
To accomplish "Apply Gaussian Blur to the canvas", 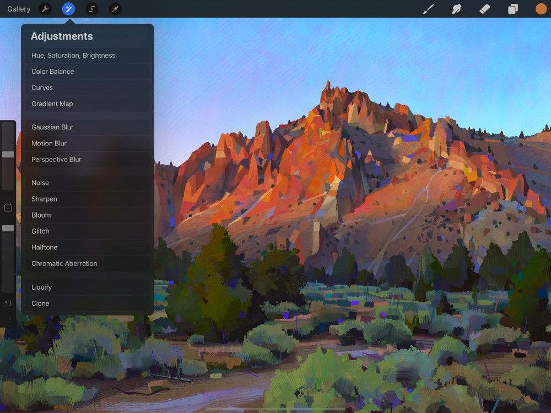I will 87,127.
